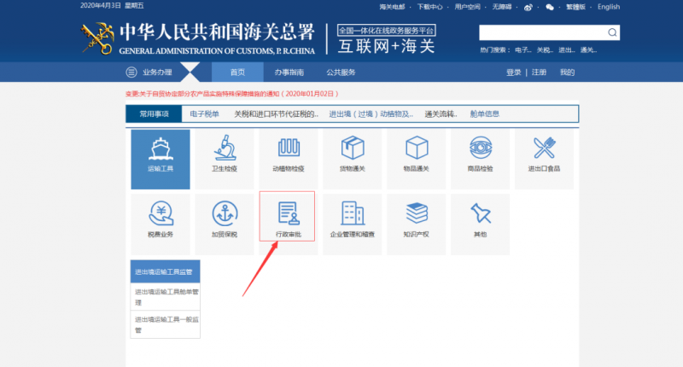Select the 卫生检疫 microscope icon
Viewport: 683px width, 367px height.
(224, 149)
